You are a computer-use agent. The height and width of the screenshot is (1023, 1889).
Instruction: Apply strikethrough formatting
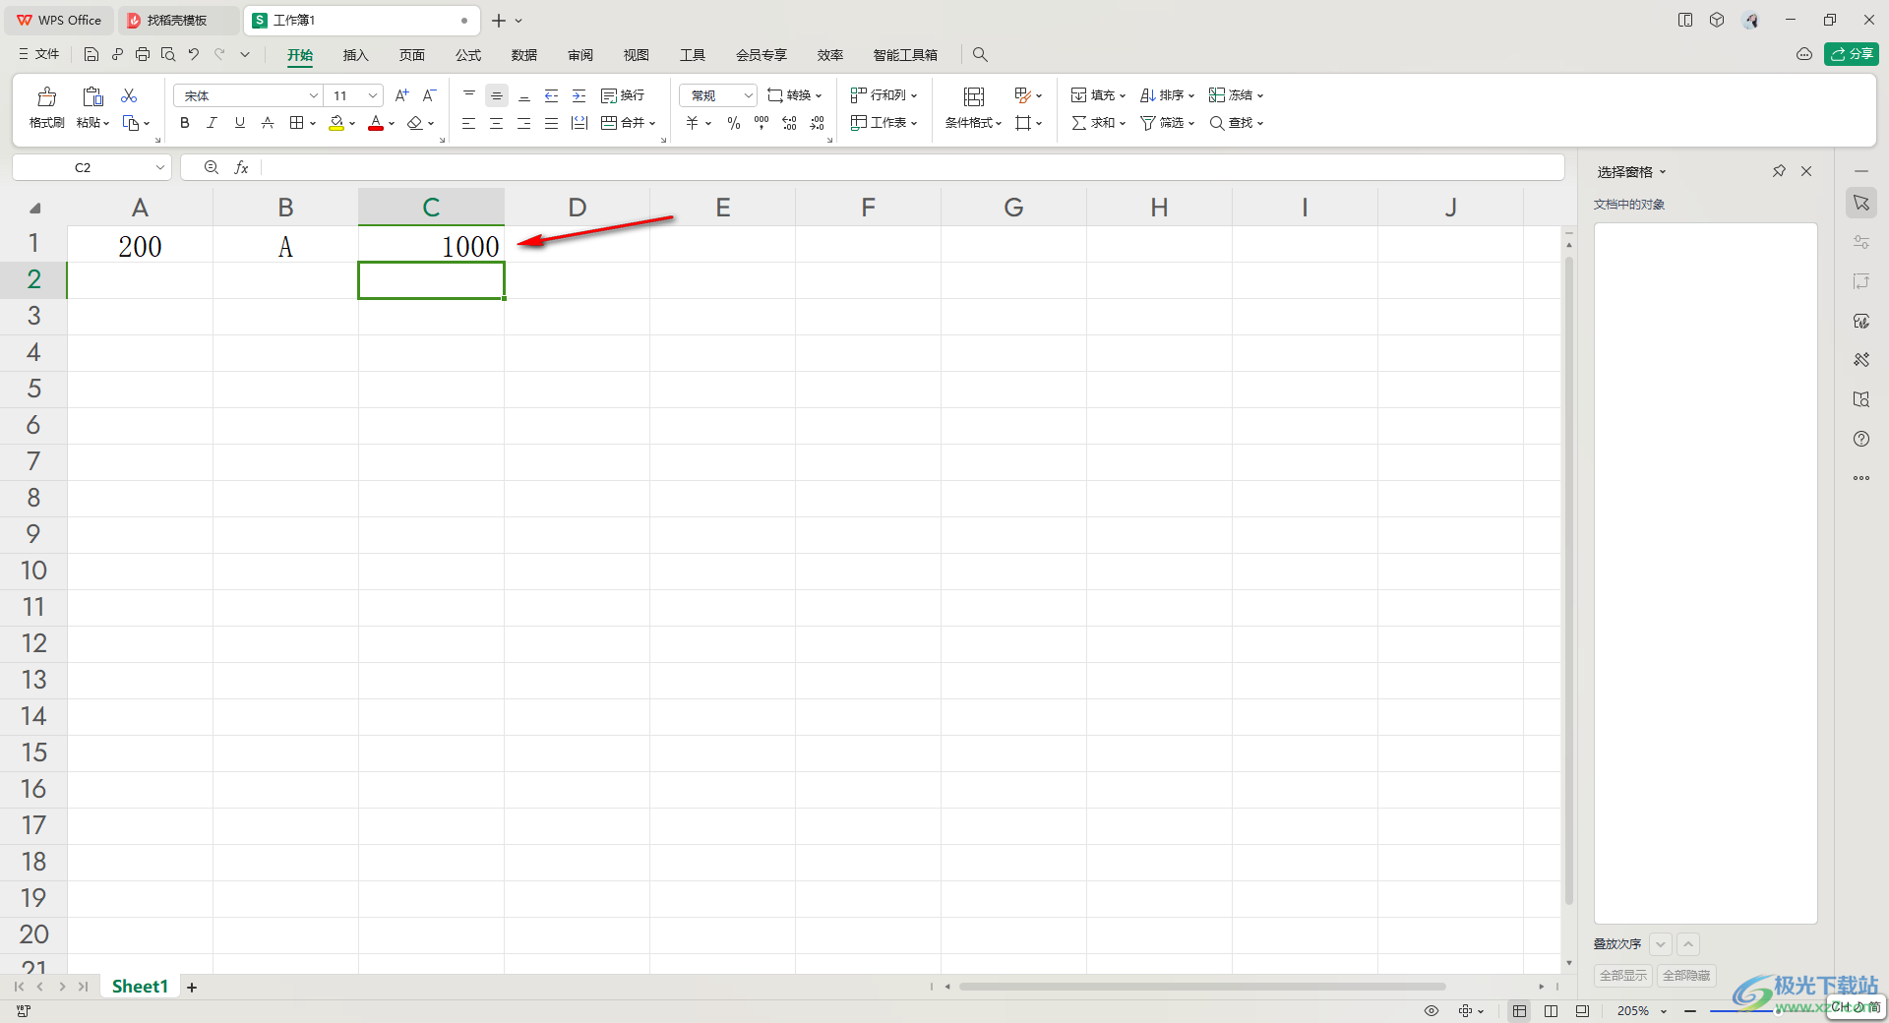(267, 123)
